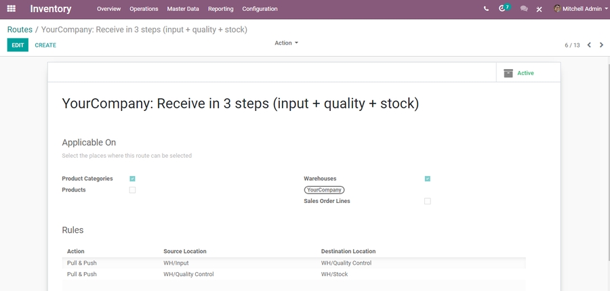This screenshot has height=291, width=610.
Task: Open the apps grid menu icon
Action: 12,9
